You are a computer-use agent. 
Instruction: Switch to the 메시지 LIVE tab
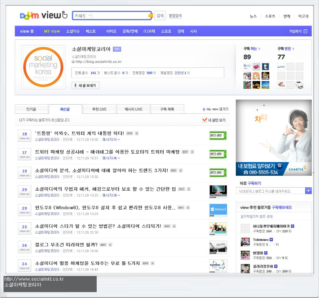coord(133,109)
